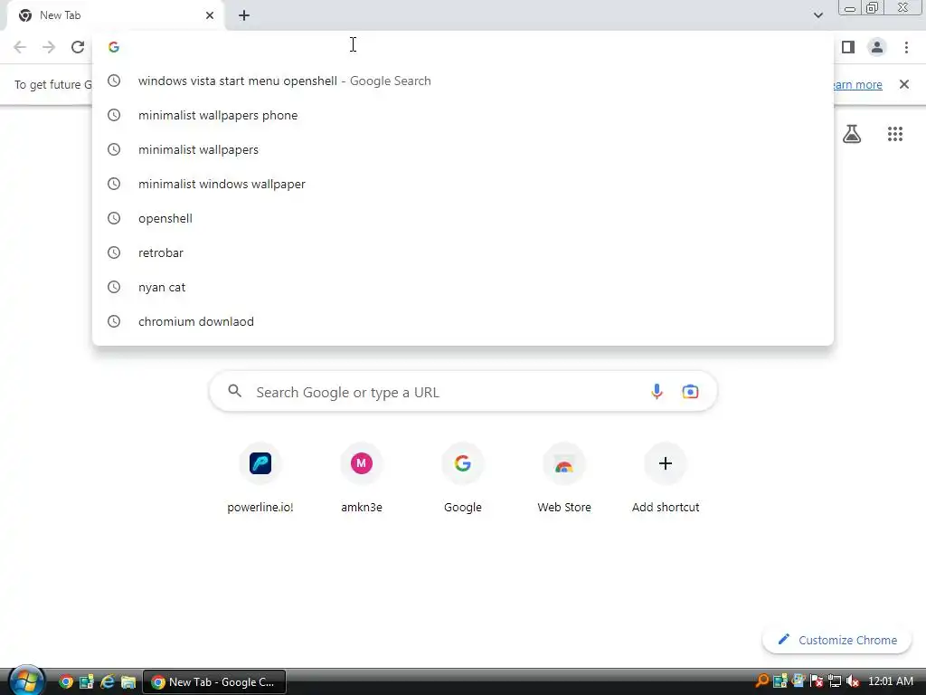Open Web Store shortcut

coord(564,478)
